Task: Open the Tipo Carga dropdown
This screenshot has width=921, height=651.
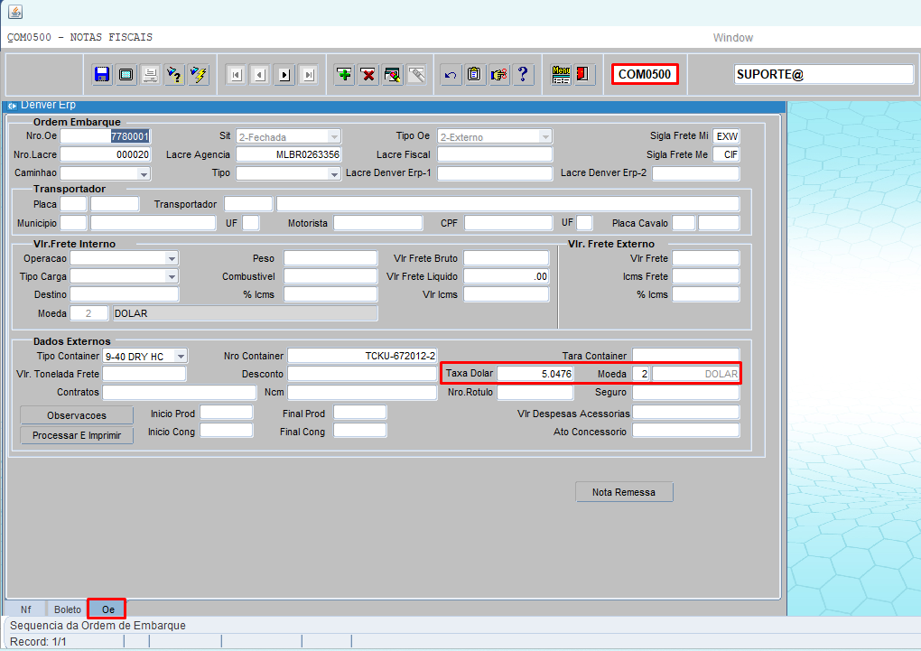Action: point(172,276)
